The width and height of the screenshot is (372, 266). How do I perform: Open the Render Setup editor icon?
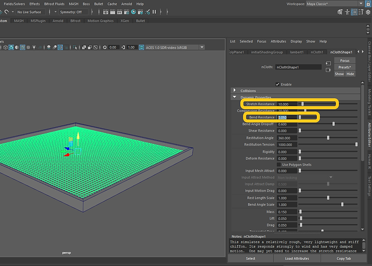[141, 12]
